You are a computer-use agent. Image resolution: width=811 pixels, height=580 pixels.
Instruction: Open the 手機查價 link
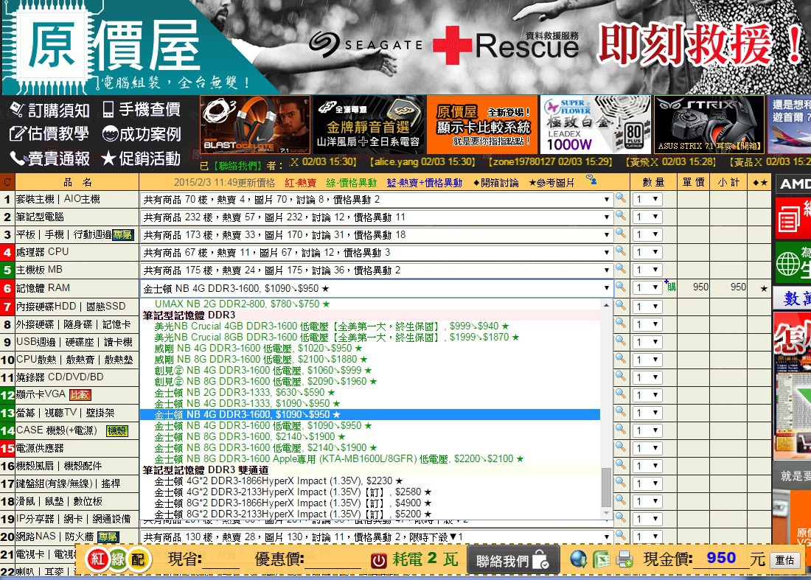(142, 110)
